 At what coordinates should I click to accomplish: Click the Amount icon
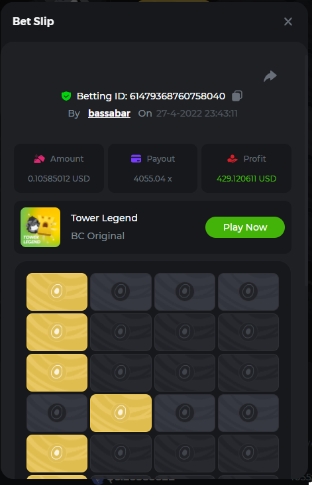click(39, 158)
